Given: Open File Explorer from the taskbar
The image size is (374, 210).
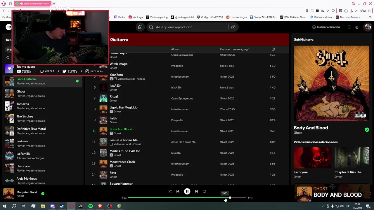Looking at the screenshot, I should point(43,206).
